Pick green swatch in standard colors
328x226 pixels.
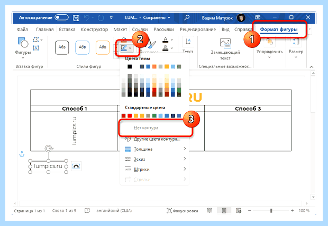tap(154, 115)
